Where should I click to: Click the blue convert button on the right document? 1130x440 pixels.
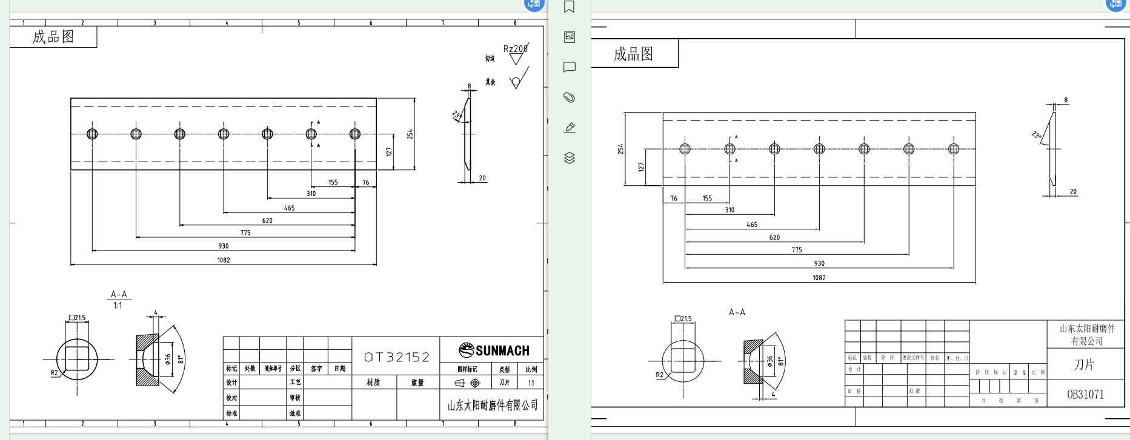(1115, 4)
